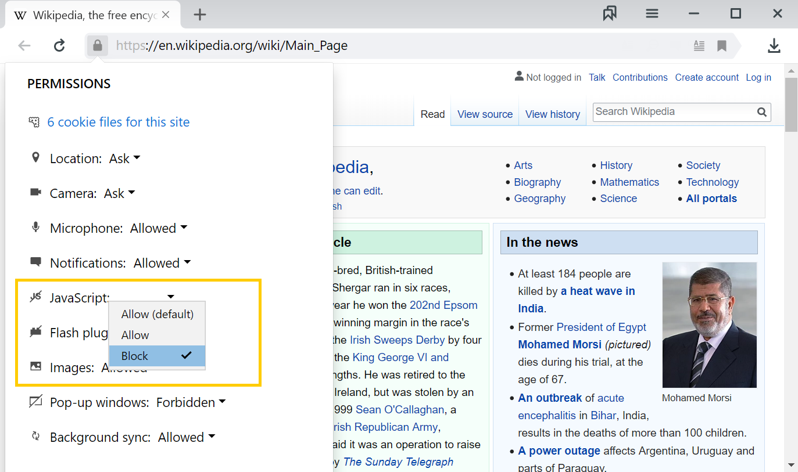This screenshot has height=472, width=798.
Task: Open the 202nd Epsom link
Action: (x=443, y=305)
